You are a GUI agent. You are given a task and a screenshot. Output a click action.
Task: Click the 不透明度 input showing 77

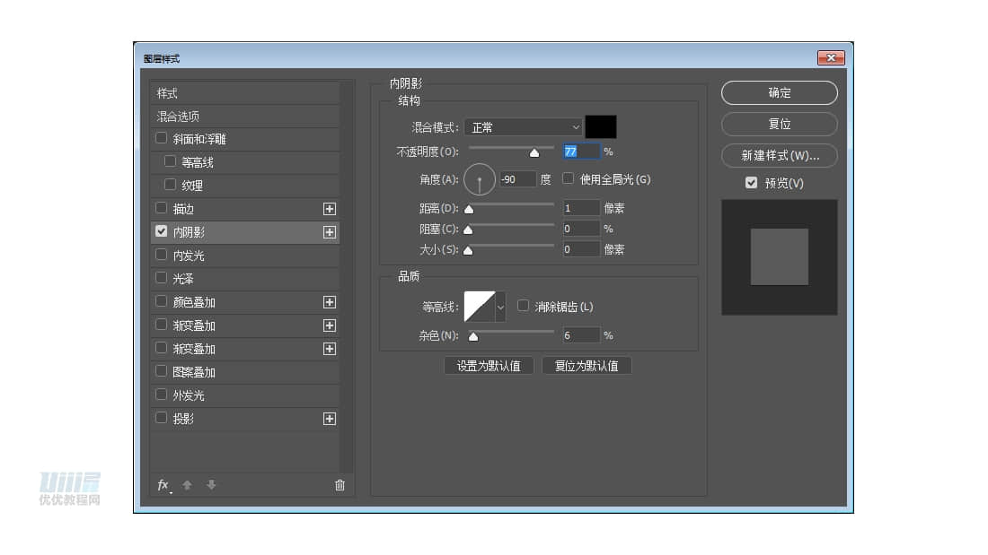(580, 152)
